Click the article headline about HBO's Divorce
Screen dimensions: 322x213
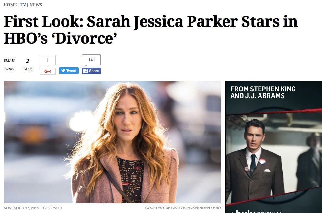151,30
